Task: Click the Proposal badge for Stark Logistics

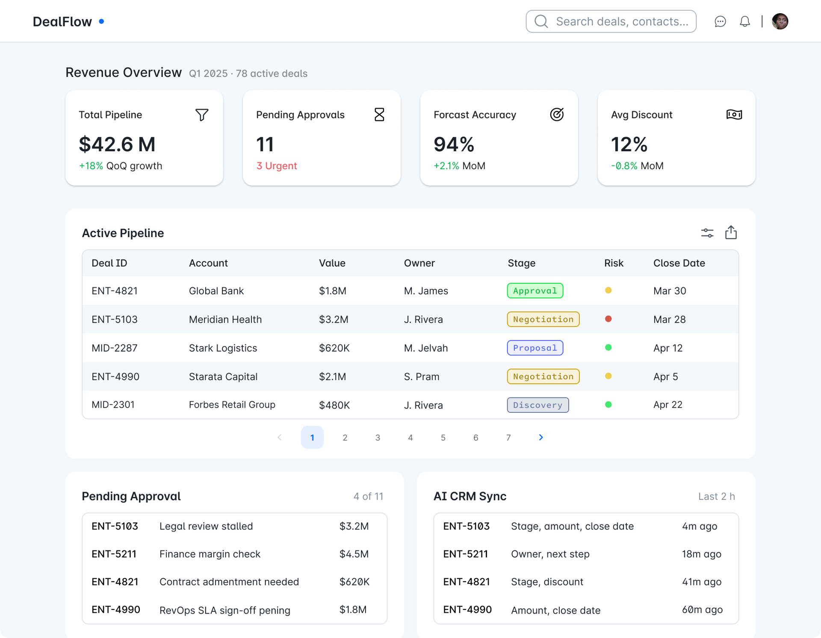Action: tap(535, 348)
